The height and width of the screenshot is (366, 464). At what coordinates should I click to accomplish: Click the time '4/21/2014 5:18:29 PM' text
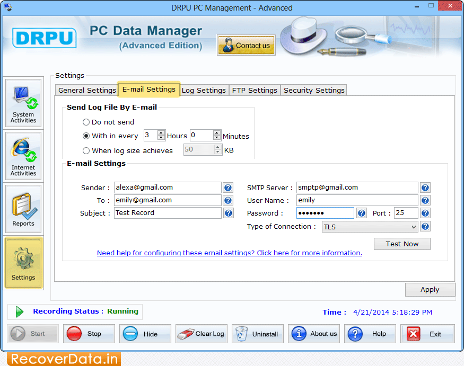(x=393, y=313)
